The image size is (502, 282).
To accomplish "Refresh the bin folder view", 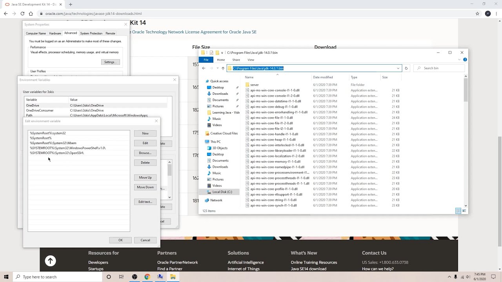I will coord(406,68).
